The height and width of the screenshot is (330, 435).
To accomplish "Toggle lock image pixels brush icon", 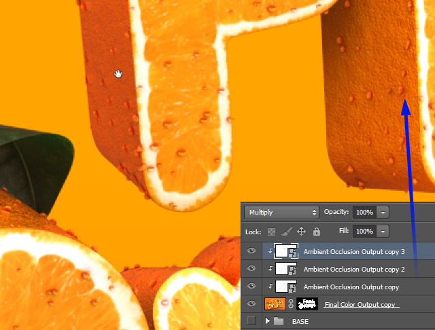I will tap(287, 232).
